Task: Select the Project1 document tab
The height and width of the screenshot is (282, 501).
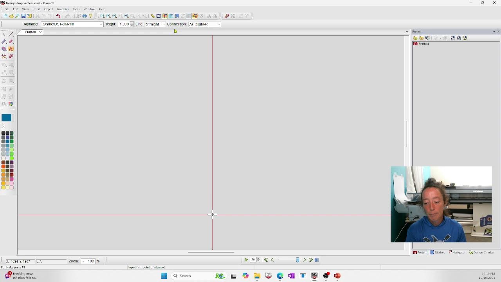Action: pos(31,32)
